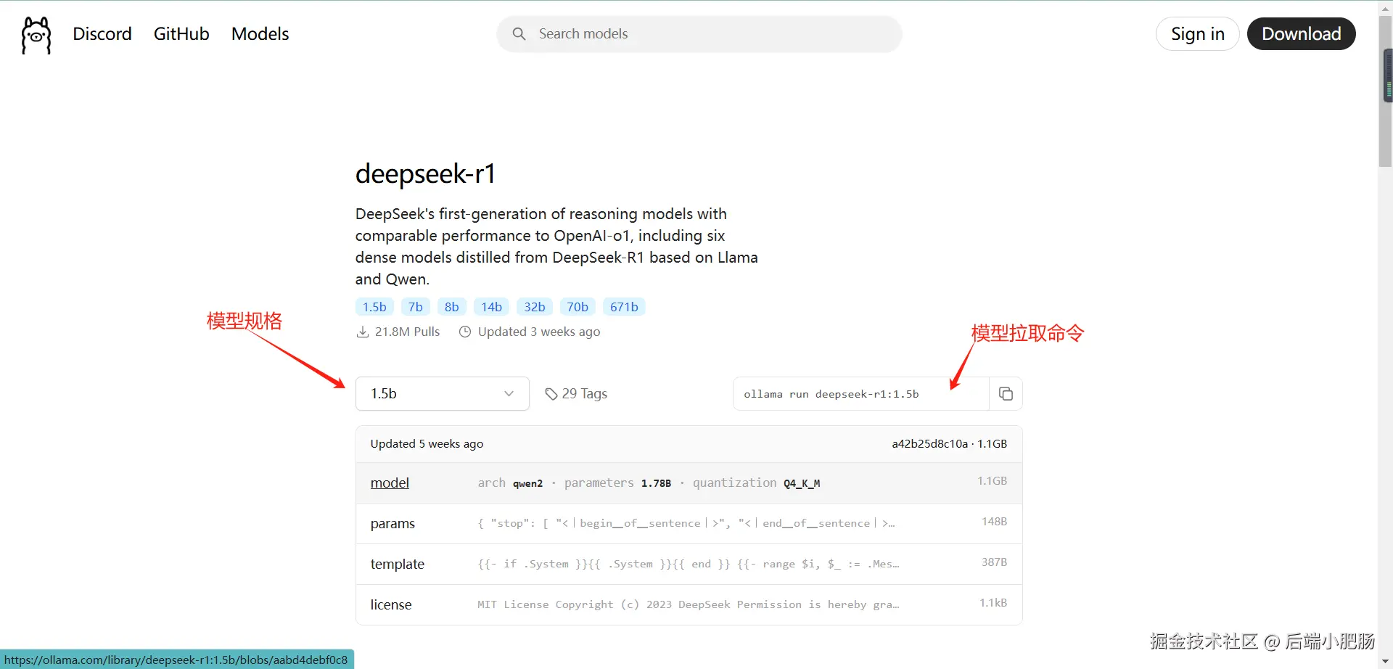This screenshot has height=669, width=1393.
Task: Select the 70b size tag
Action: pos(578,307)
